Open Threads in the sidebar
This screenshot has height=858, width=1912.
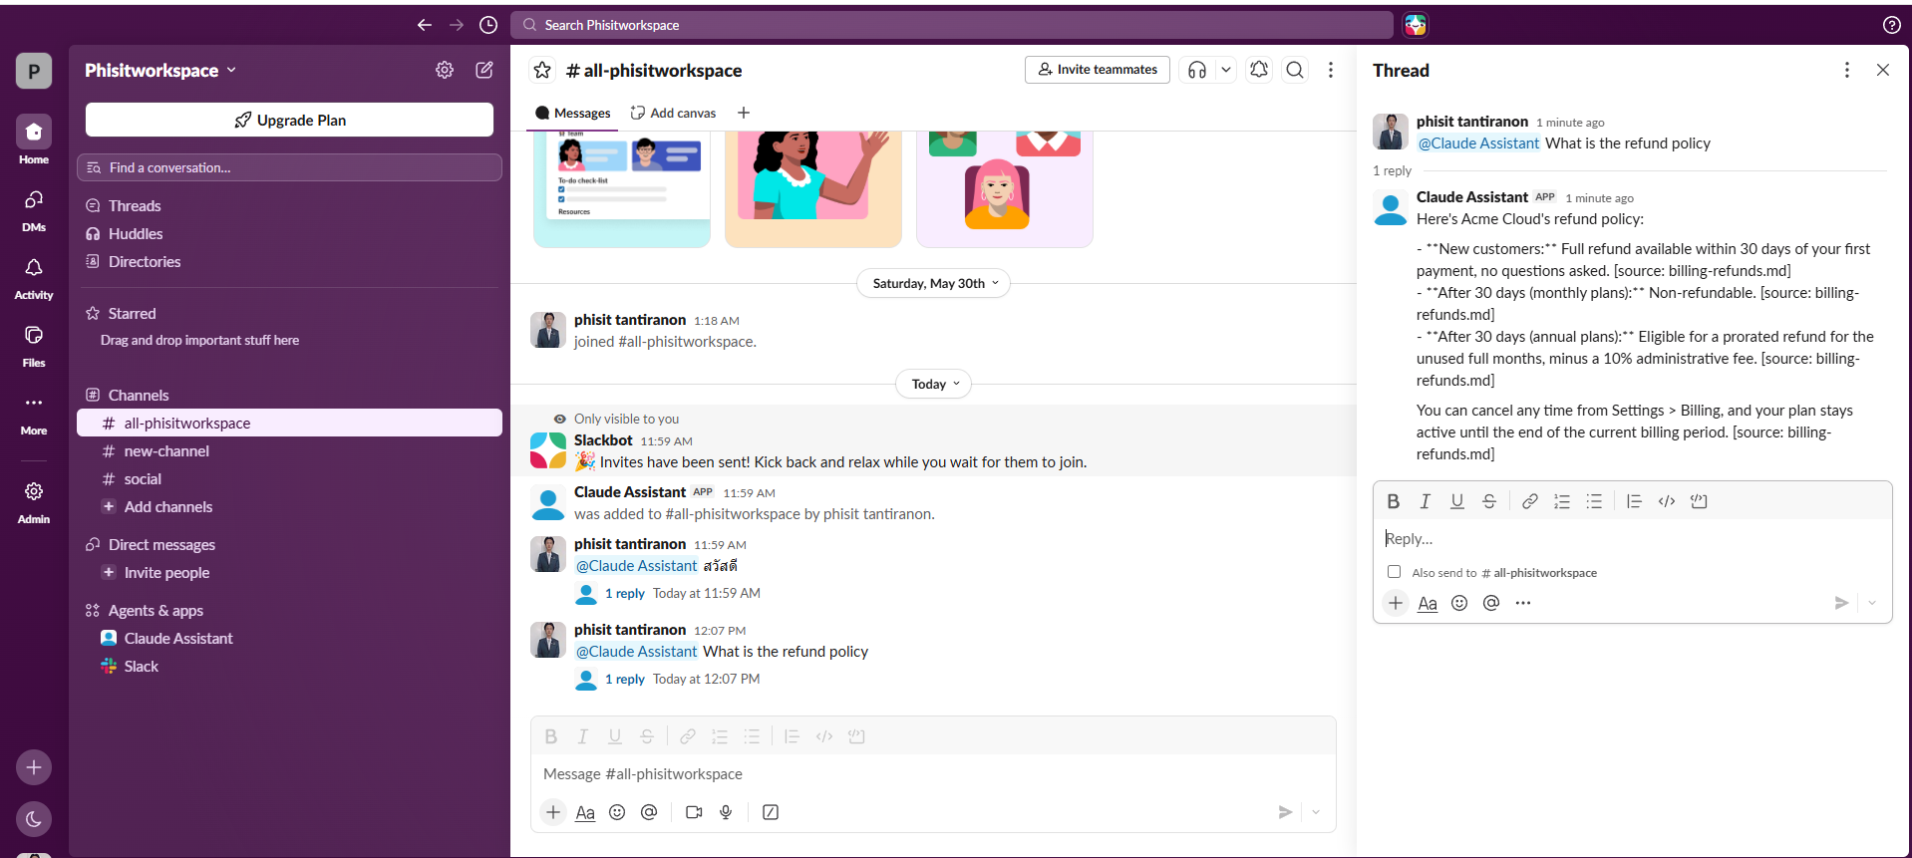point(289,205)
